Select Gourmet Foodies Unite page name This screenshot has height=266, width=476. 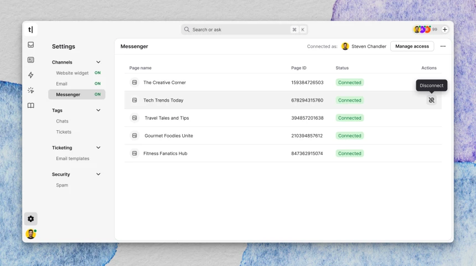[x=169, y=136]
